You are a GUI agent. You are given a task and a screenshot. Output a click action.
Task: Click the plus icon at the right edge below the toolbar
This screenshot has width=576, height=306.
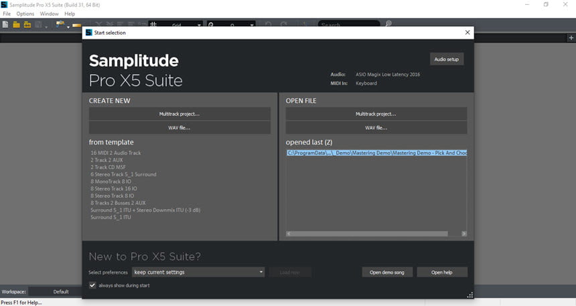(571, 37)
